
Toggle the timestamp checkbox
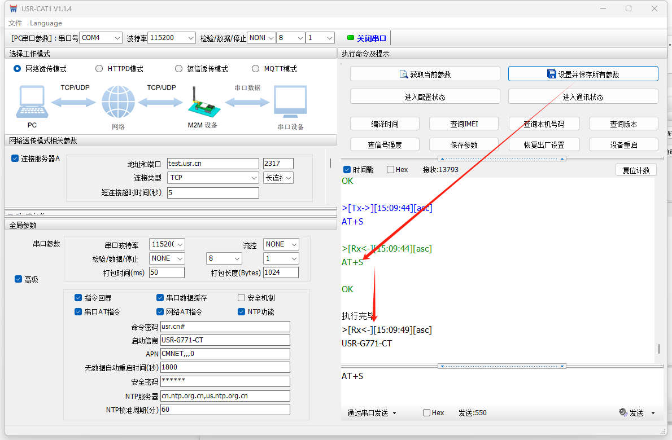pyautogui.click(x=347, y=170)
